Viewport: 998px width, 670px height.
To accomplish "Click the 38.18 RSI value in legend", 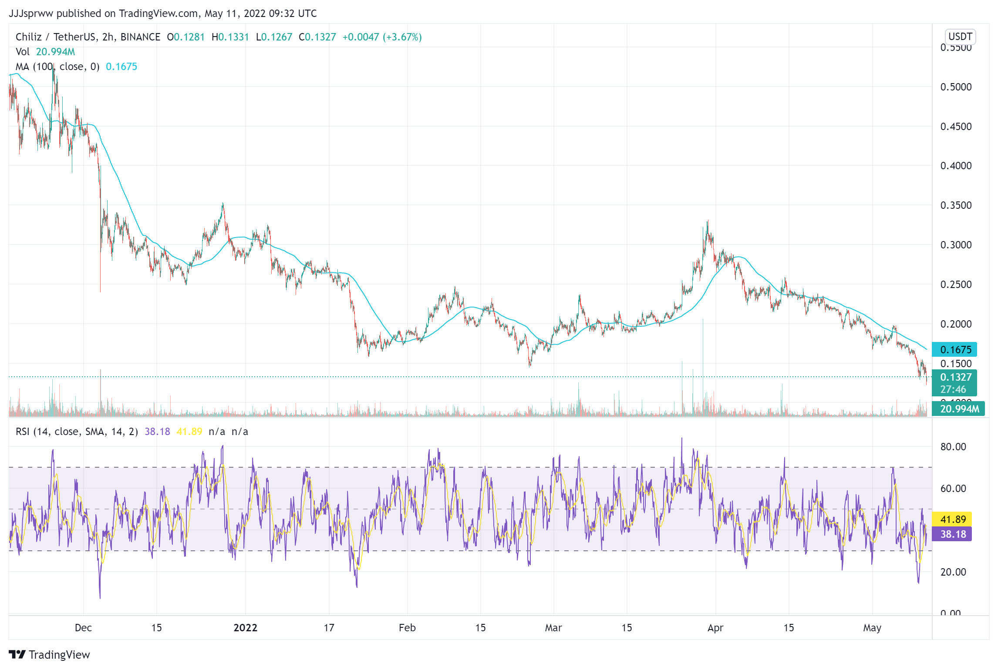I will click(x=157, y=432).
